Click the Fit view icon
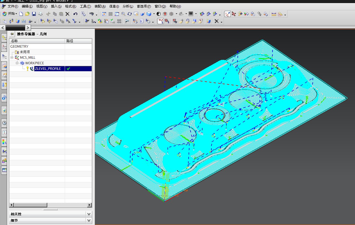 pos(104,14)
